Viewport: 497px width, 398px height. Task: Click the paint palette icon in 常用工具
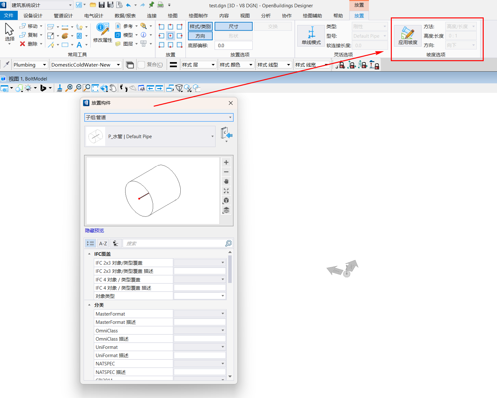click(65, 36)
